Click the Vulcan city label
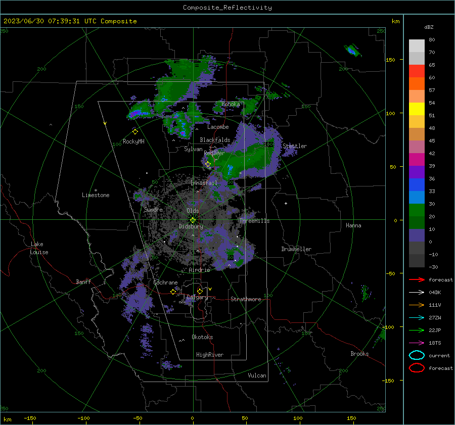This screenshot has width=455, height=425. click(x=257, y=375)
